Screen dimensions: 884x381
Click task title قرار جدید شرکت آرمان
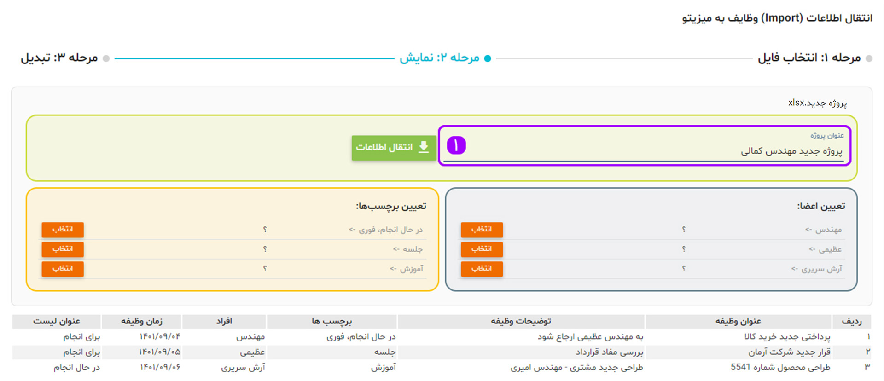[789, 352]
